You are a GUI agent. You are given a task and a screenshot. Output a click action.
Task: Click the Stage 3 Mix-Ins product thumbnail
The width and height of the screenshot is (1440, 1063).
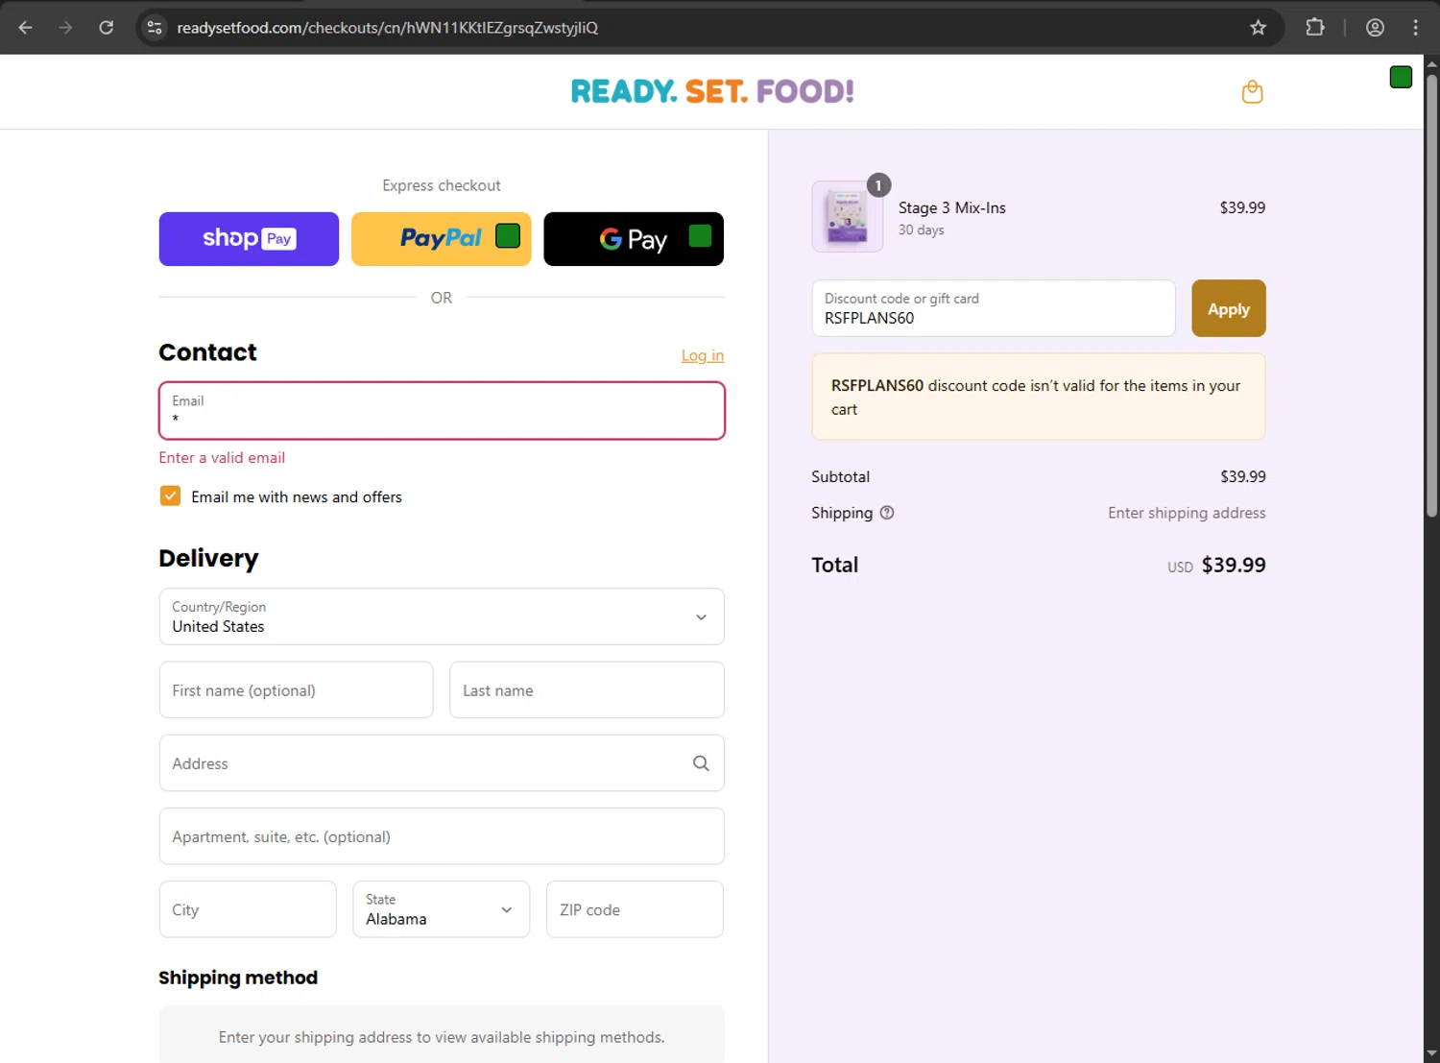pos(848,217)
